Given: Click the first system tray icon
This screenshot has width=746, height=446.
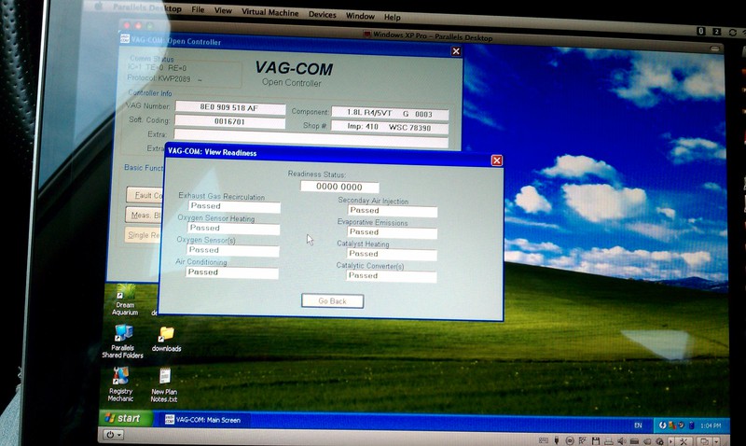Looking at the screenshot, I should click(x=662, y=425).
